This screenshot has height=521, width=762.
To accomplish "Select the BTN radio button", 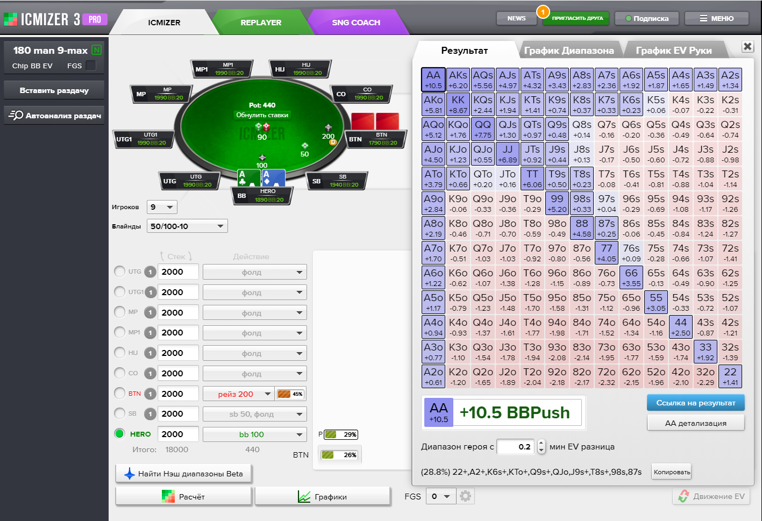I will (x=120, y=393).
